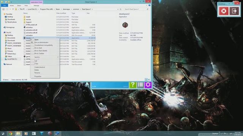Open the View ribbon tab
243x136 pixels.
click(26, 6)
